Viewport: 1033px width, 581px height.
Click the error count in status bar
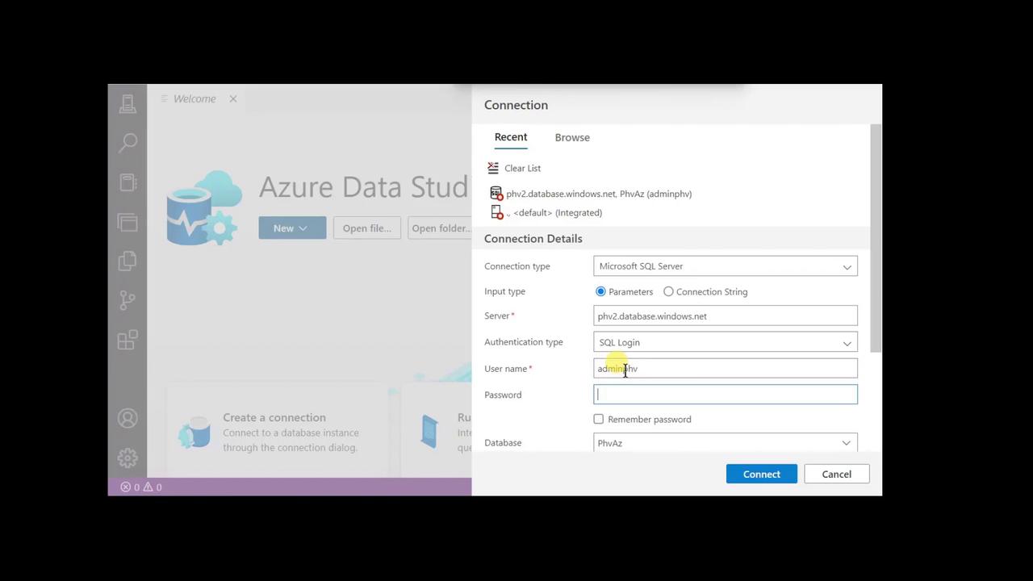[x=130, y=487]
